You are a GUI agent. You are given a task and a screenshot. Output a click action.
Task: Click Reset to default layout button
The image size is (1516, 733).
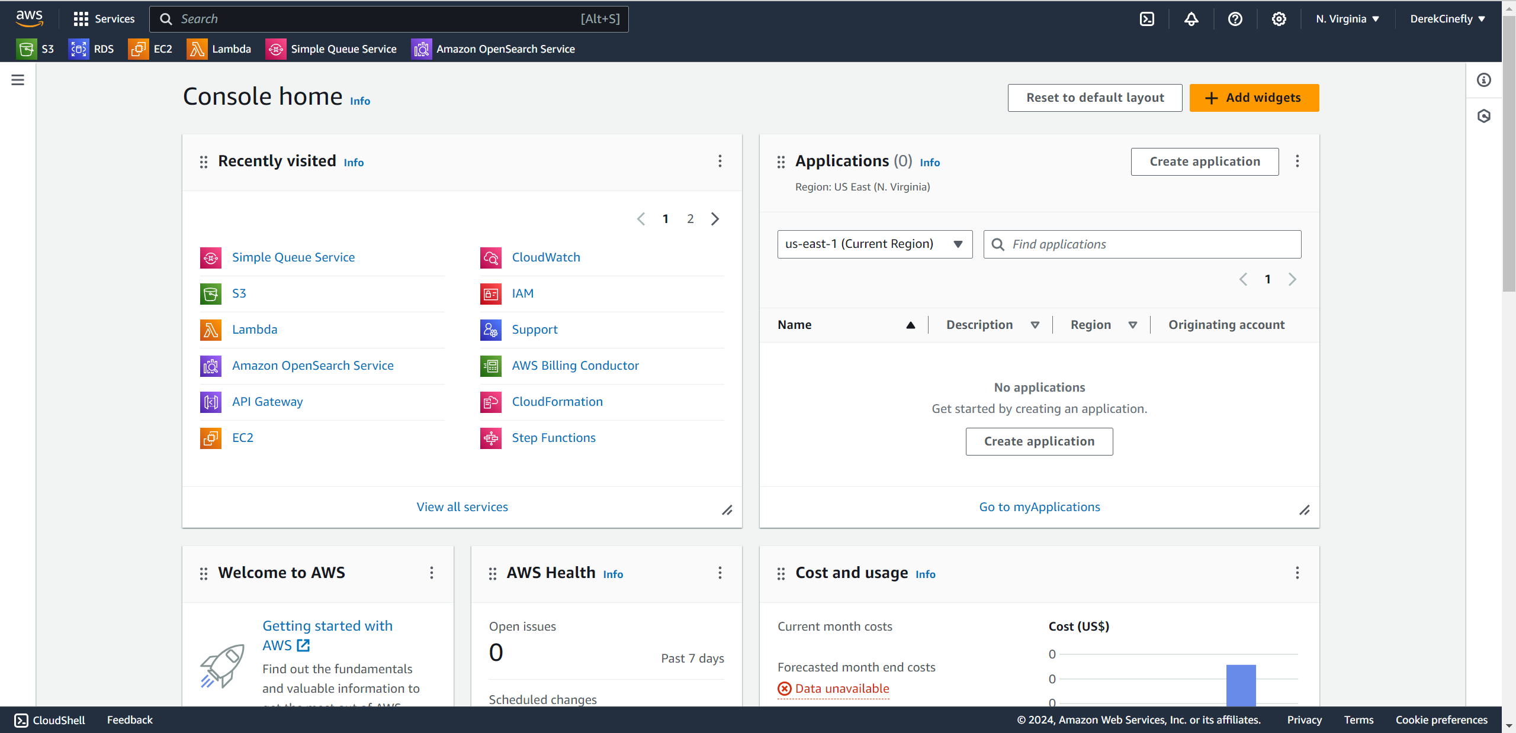point(1095,98)
